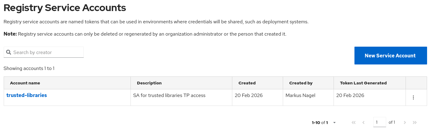Viewport: 432px width, 132px height.
Task: Go to the previous page of accounts
Action: 363,122
